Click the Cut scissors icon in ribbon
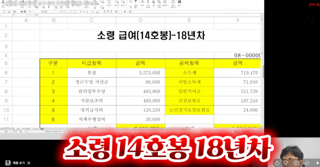 (3, 2)
